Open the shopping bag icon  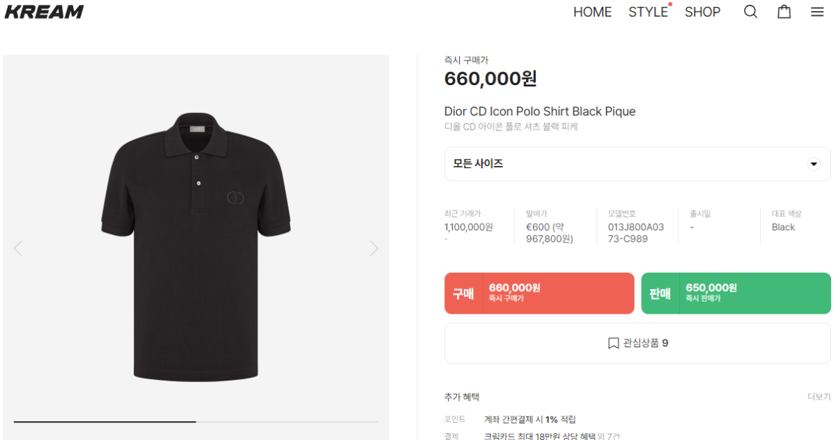coord(784,12)
